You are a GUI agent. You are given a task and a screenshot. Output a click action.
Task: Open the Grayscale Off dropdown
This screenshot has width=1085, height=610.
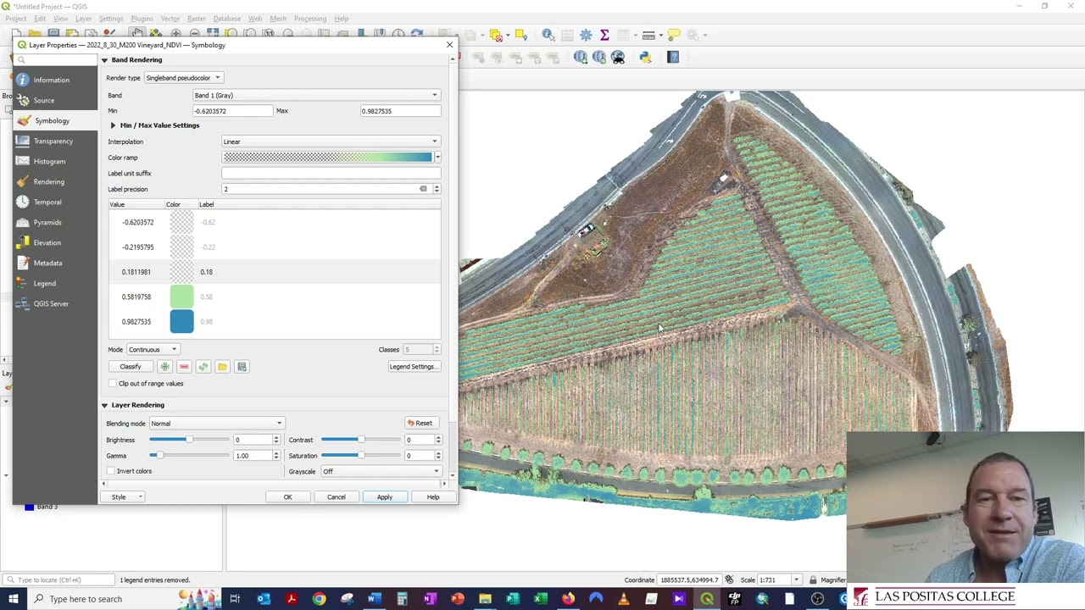[381, 471]
